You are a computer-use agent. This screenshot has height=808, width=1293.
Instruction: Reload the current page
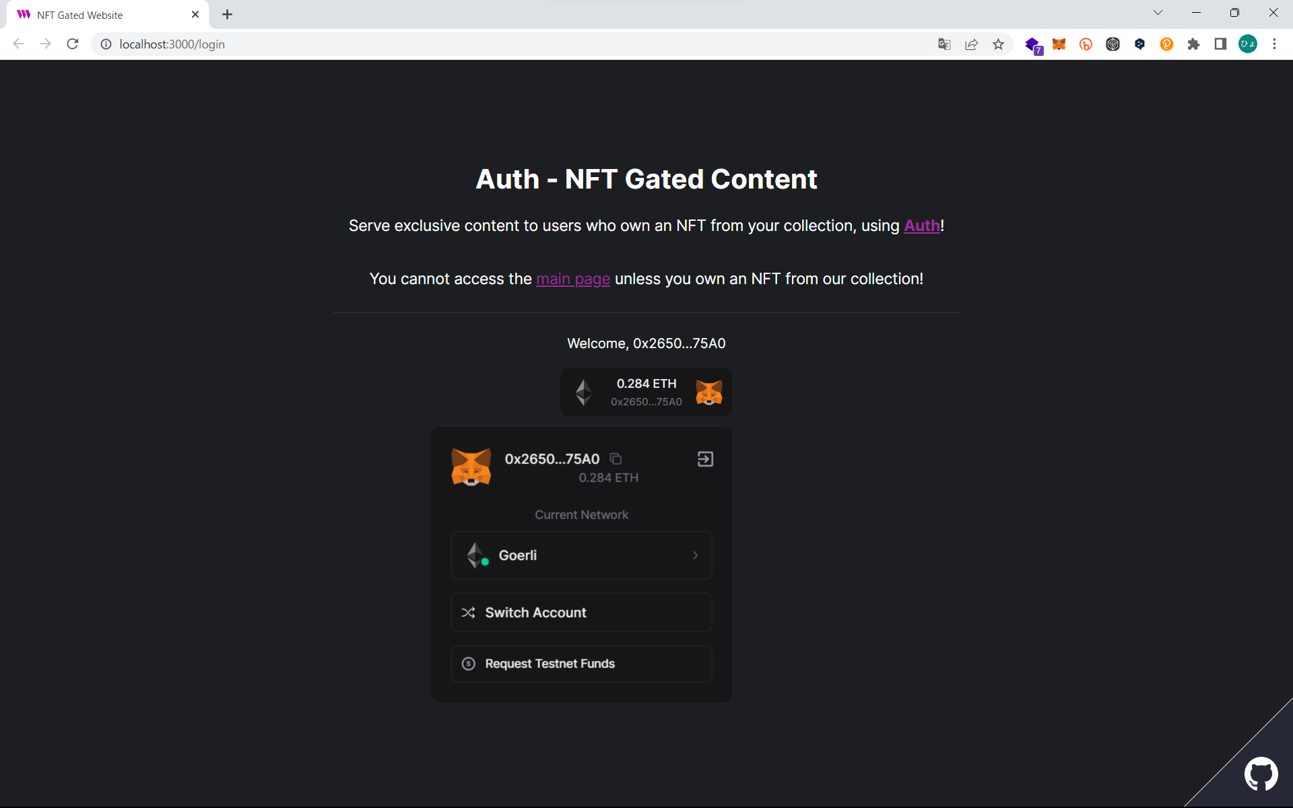(x=73, y=44)
